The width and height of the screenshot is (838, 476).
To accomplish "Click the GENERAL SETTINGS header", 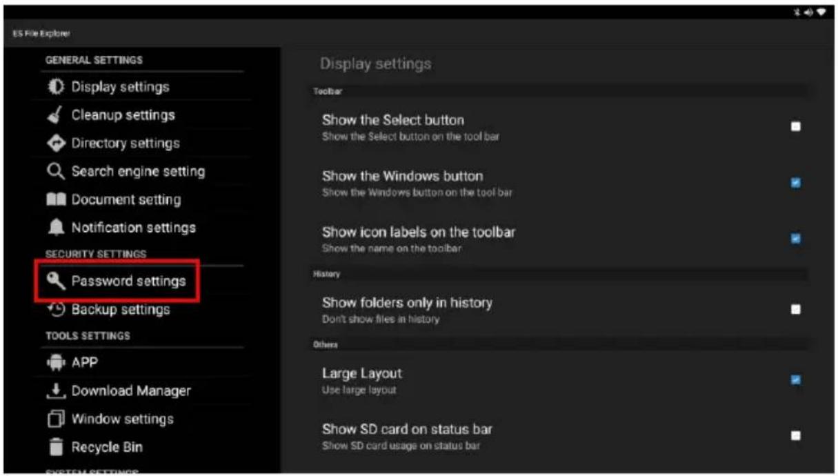I will pos(94,60).
